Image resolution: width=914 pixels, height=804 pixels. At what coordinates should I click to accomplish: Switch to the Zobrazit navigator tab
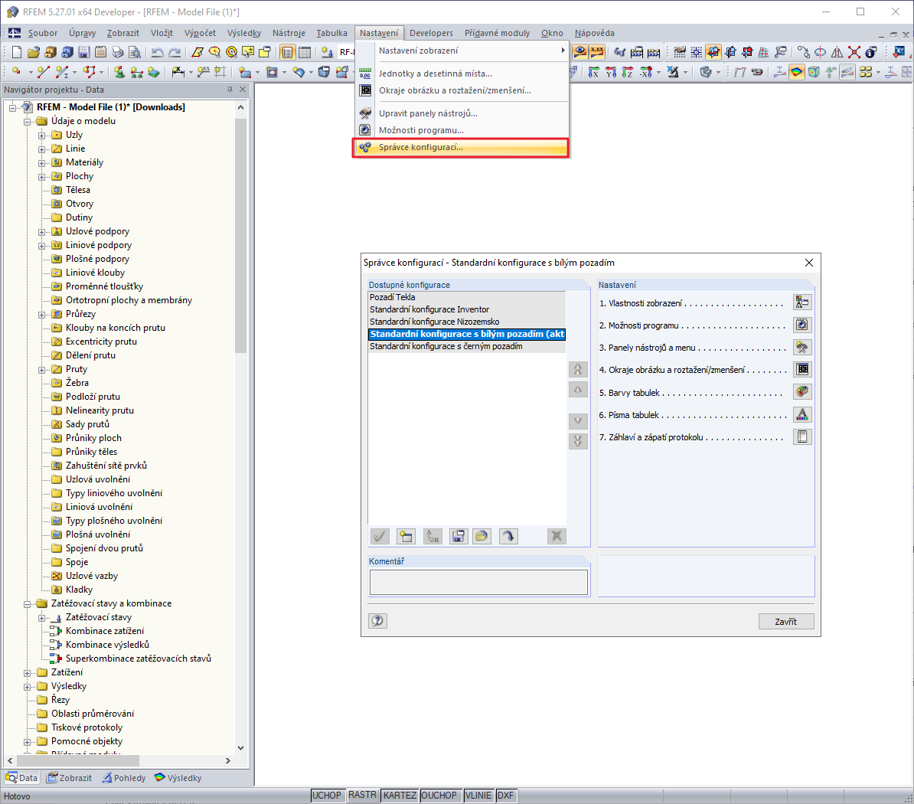coord(70,778)
